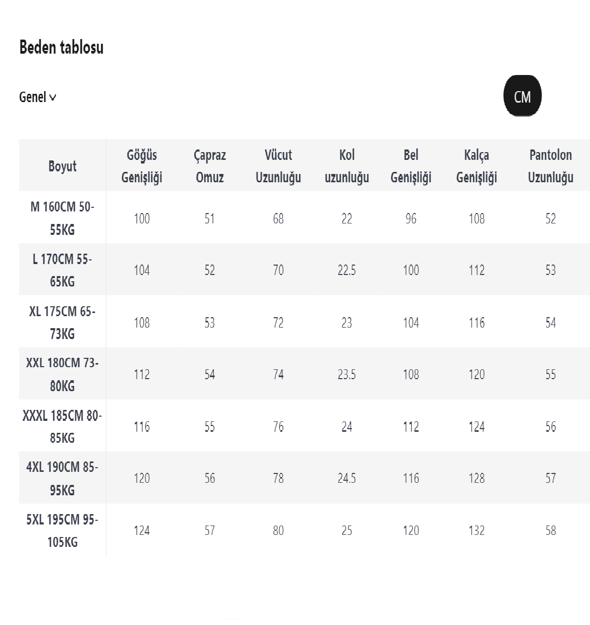Viewport: 590px width, 625px height.
Task: Choose the XL 175CM 65-73KG row label
Action: (62, 322)
